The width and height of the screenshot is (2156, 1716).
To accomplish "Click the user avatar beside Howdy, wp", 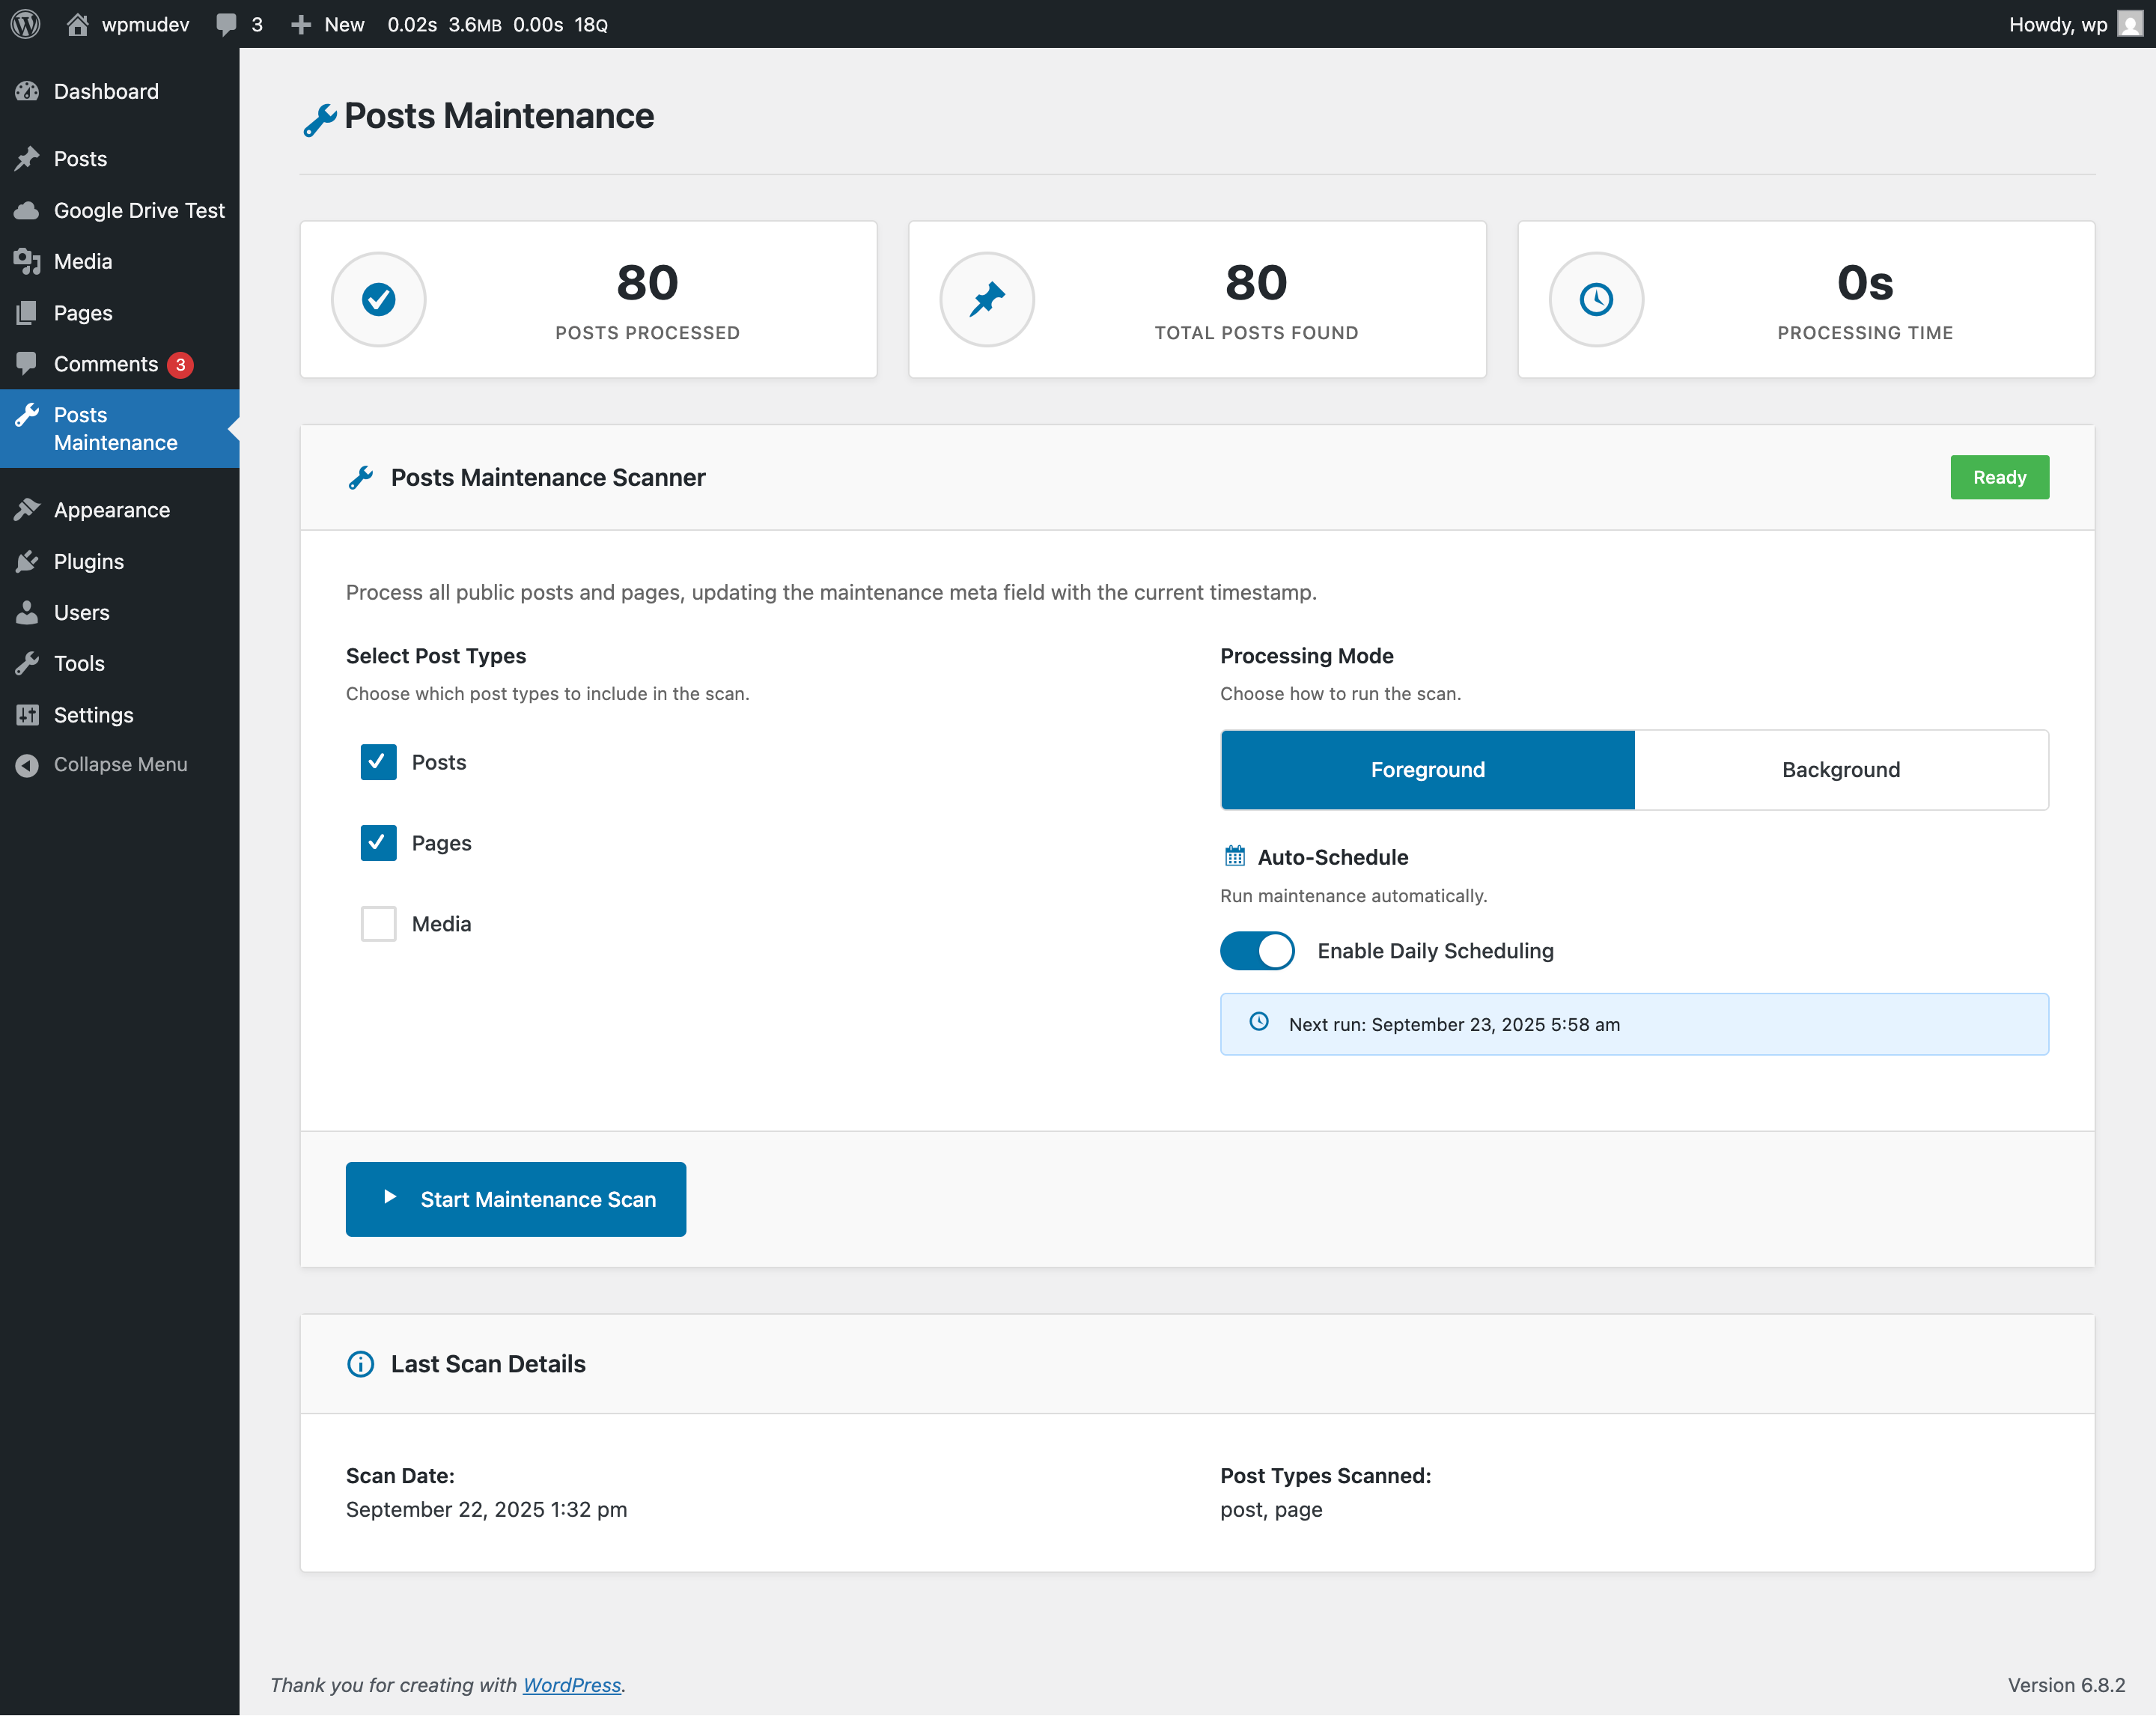I will [x=2131, y=24].
